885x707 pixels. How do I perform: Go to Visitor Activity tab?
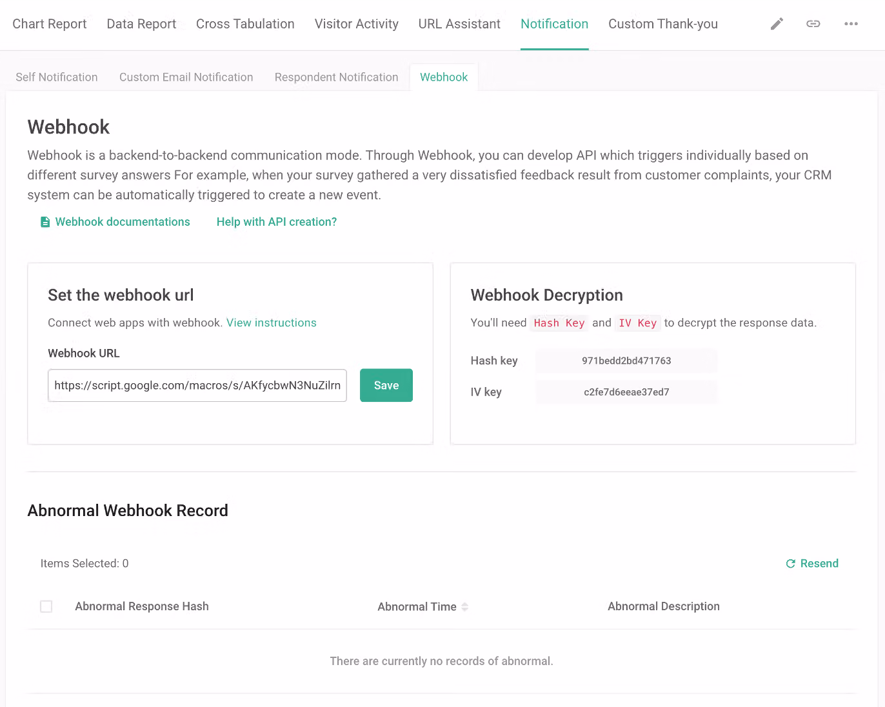(357, 24)
